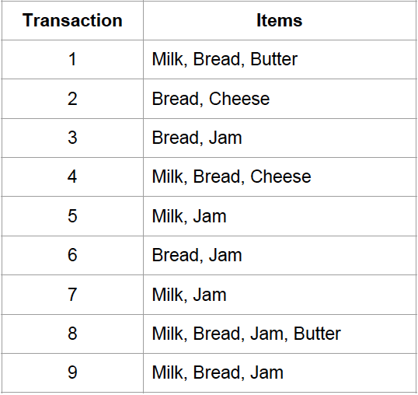Click the Milk, Bread, Jam, Butter cell
This screenshot has width=418, height=395.
(x=280, y=334)
